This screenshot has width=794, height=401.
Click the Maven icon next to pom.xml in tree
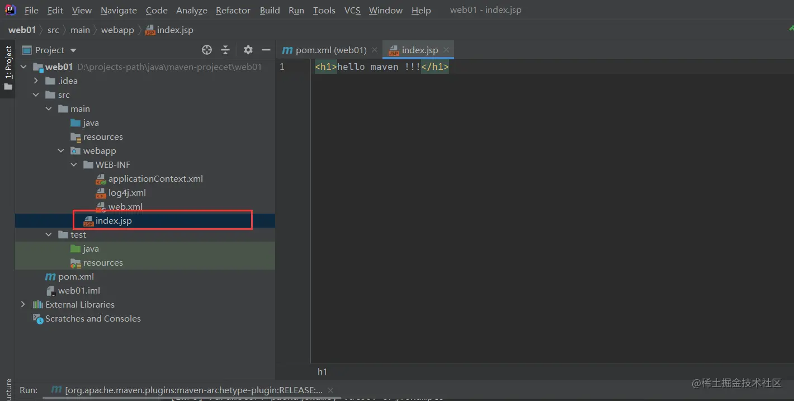(50, 277)
